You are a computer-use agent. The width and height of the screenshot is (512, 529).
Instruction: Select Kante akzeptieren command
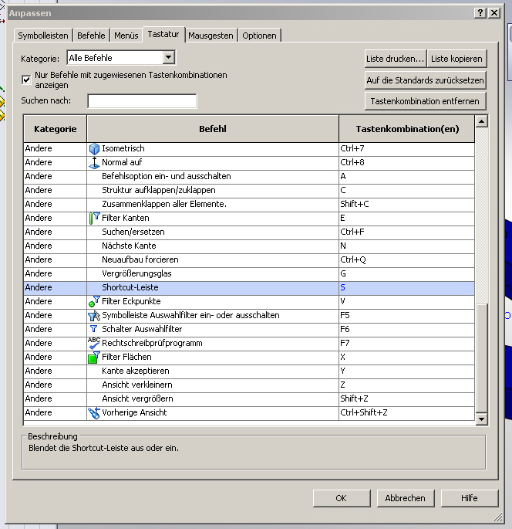point(249,371)
